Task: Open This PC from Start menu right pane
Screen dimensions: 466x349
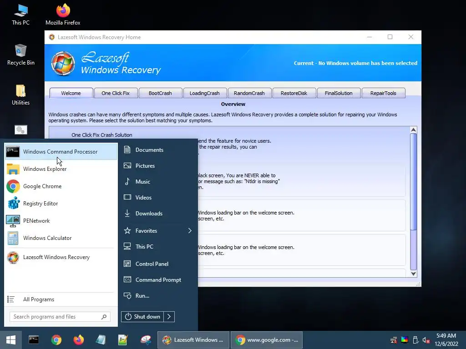Action: [x=158, y=247]
